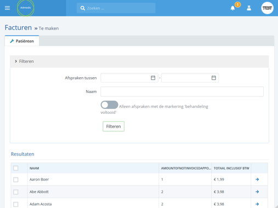Check the Abe Abbott row checkbox
The height and width of the screenshot is (208, 278).
tap(16, 192)
